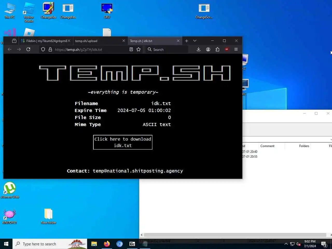Image resolution: width=332 pixels, height=249 pixels.
Task: Select uTorrent Web desktop shortcut
Action: point(10,190)
